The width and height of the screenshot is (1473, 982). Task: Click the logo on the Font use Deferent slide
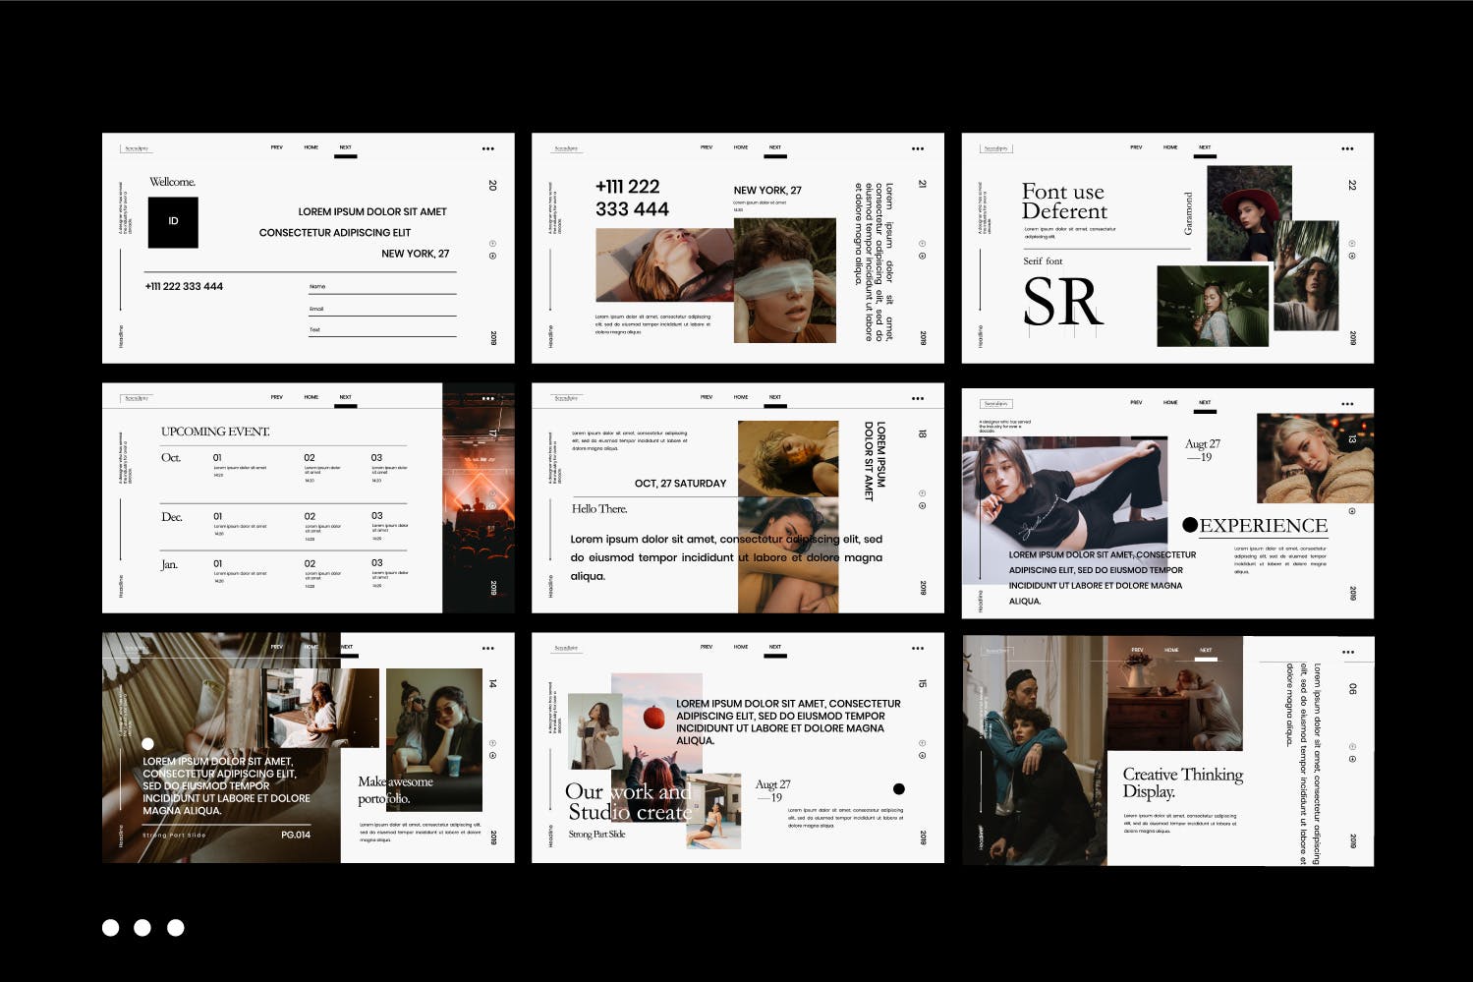click(x=995, y=148)
